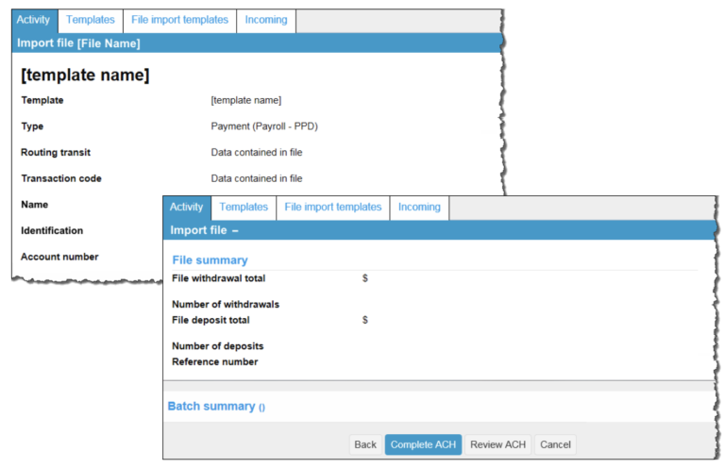Click the large [template name] title
Screen dimensions: 725x468
coord(85,75)
